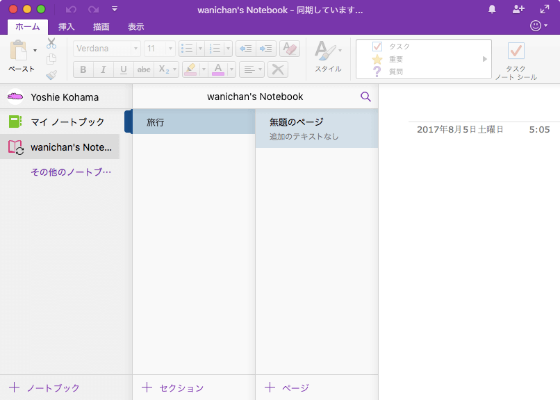This screenshot has height=400, width=560.
Task: Open その他のノートブック link
Action: 71,172
